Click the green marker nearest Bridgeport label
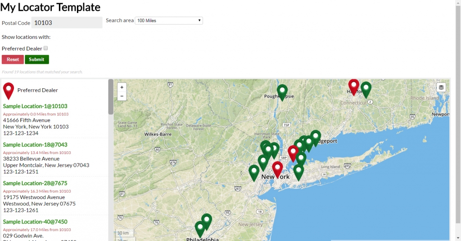461x241 pixels. click(x=316, y=138)
